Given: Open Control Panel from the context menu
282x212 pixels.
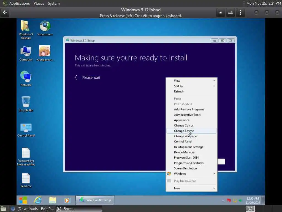Looking at the screenshot, I should tap(192, 142).
